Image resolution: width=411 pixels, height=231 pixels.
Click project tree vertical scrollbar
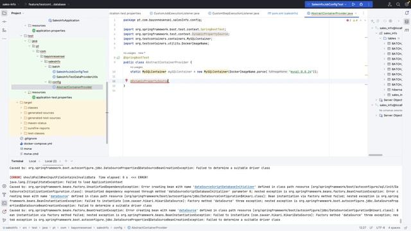coord(107,113)
